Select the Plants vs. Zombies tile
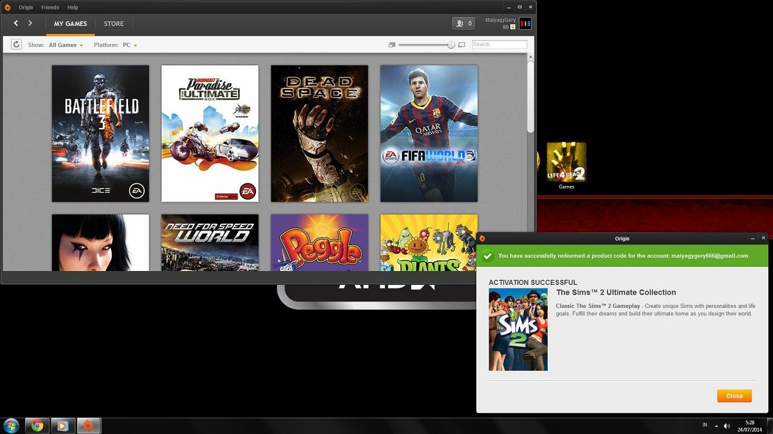This screenshot has width=773, height=434. [429, 243]
